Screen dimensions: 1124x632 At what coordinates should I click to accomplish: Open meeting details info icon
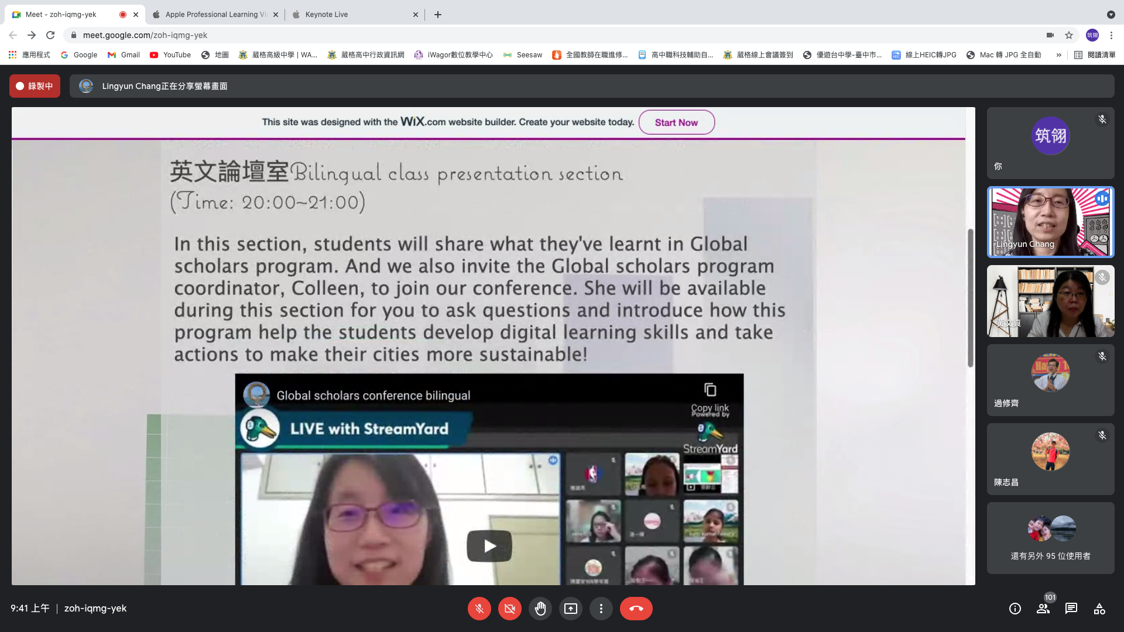[x=1015, y=609]
